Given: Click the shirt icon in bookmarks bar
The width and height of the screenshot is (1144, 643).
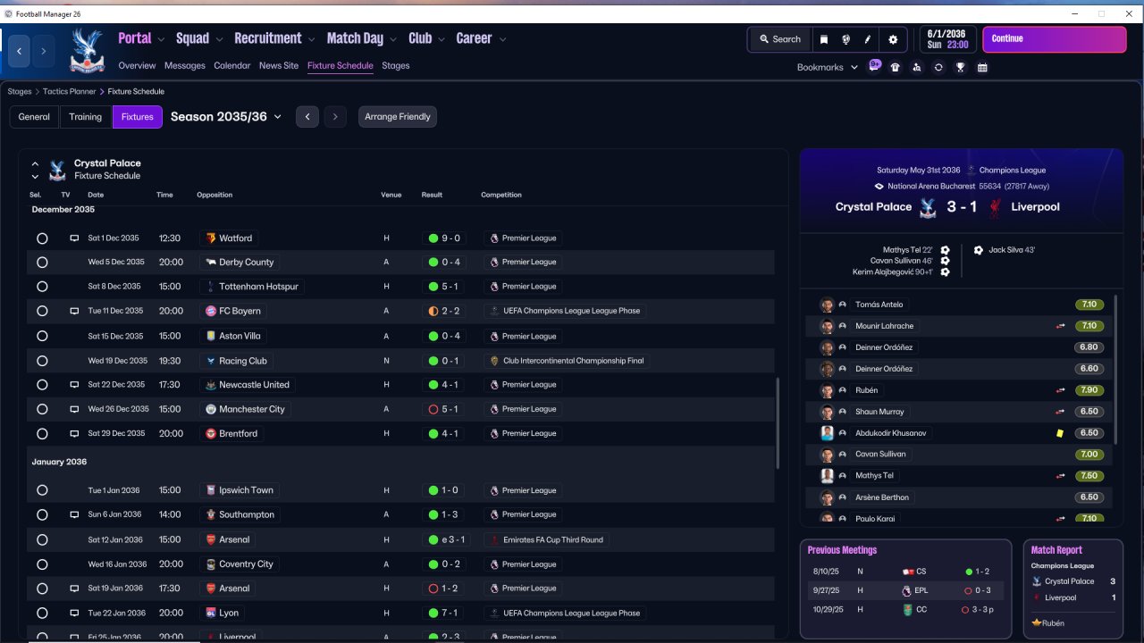Looking at the screenshot, I should tap(895, 67).
